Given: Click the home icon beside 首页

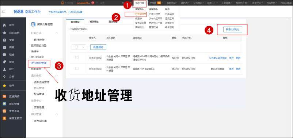Looking at the screenshot, I should 4,25.
